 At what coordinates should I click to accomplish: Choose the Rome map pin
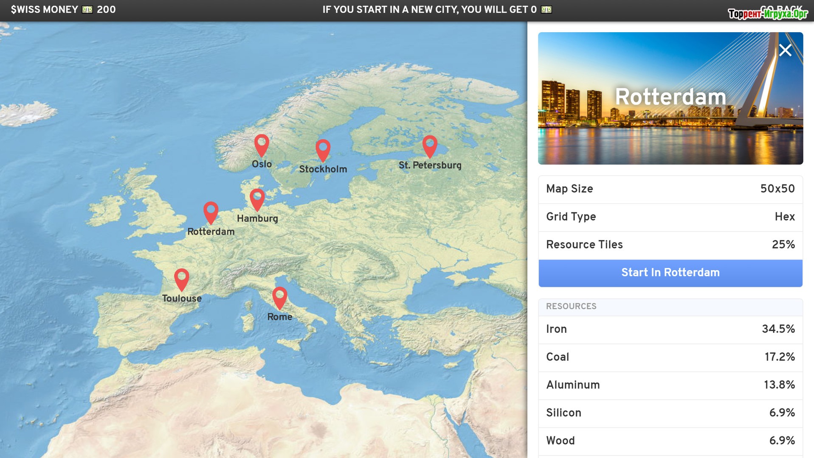[x=279, y=297]
